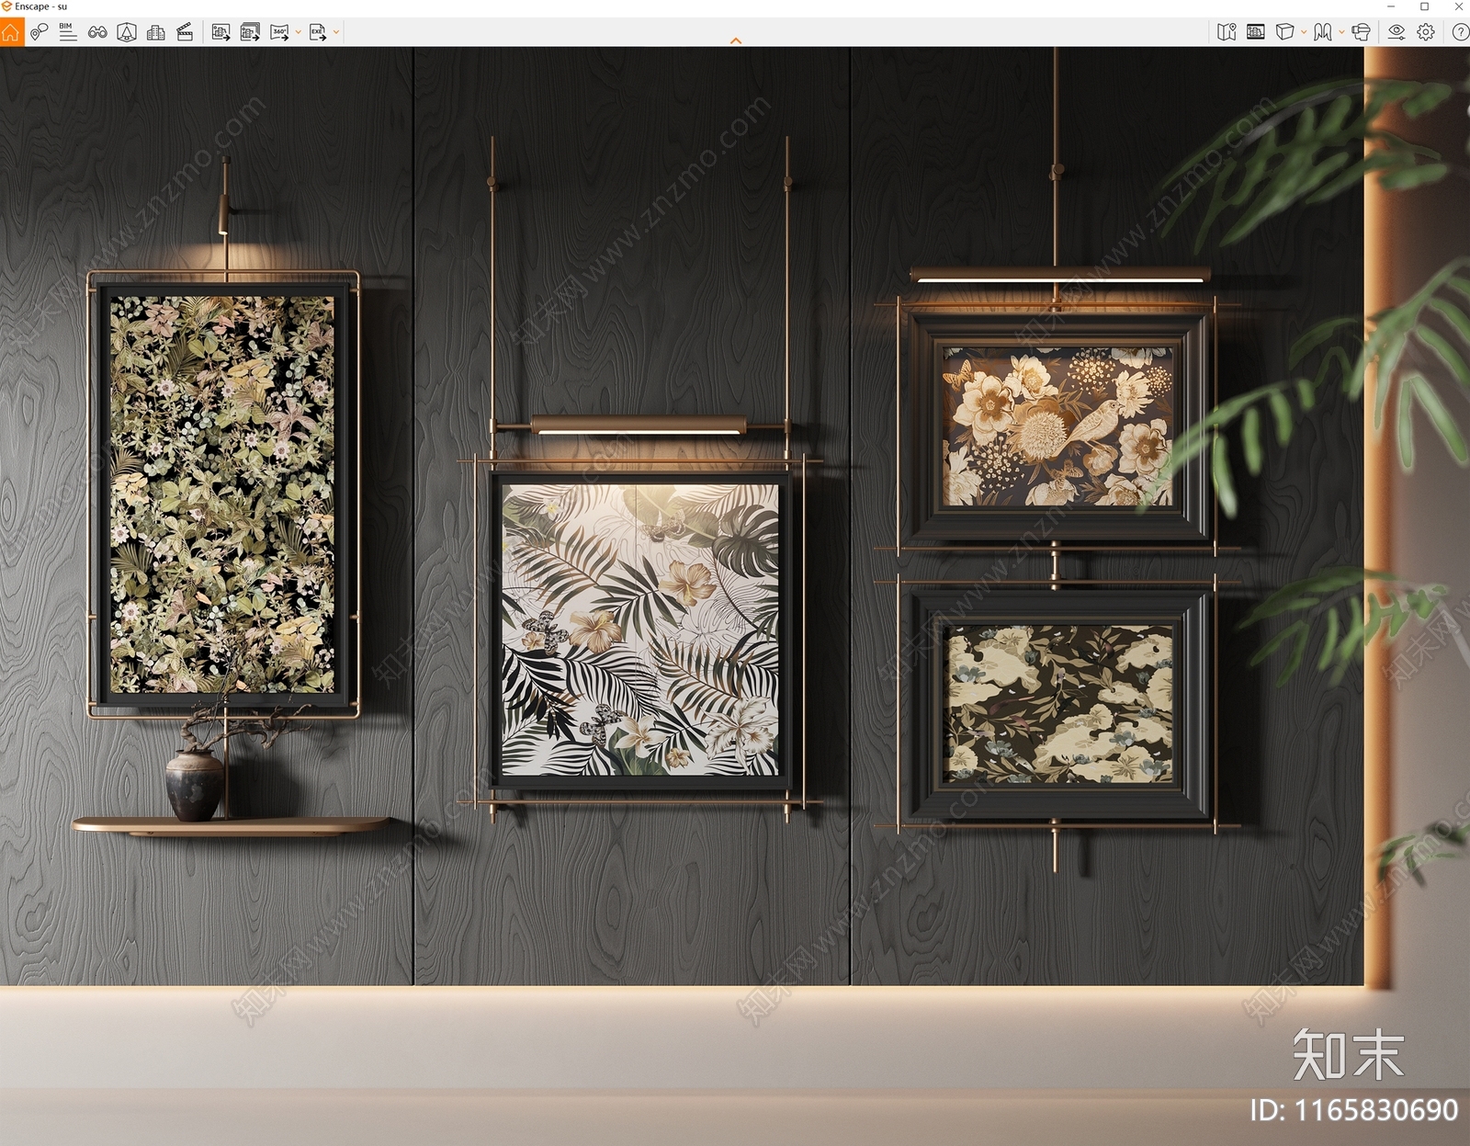
Task: Expand the projection mode dropdown
Action: pyautogui.click(x=1304, y=32)
